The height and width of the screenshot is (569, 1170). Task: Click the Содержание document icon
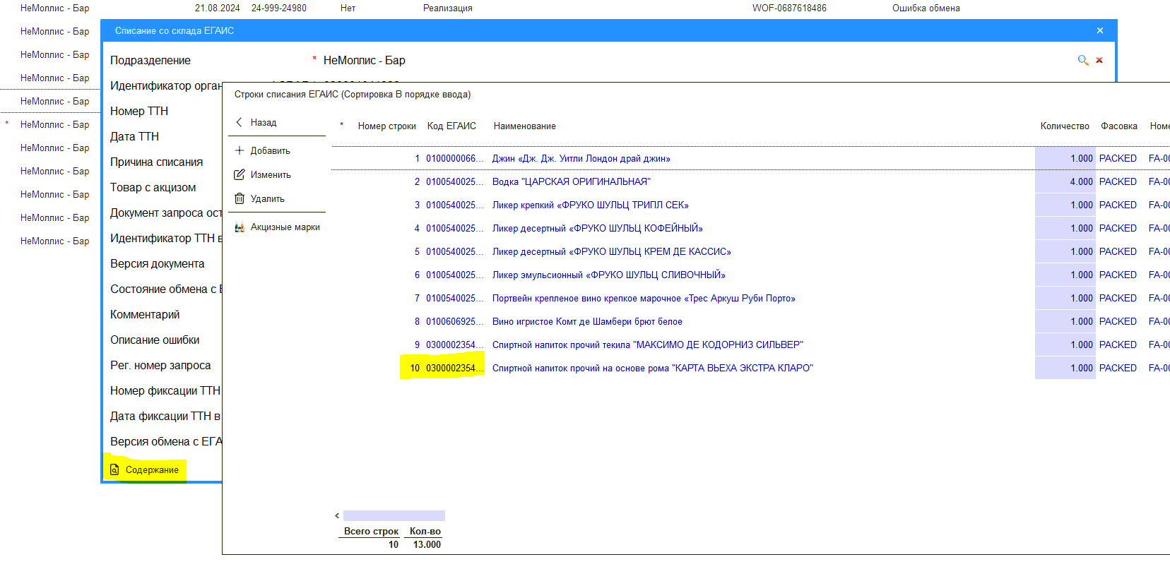(114, 470)
